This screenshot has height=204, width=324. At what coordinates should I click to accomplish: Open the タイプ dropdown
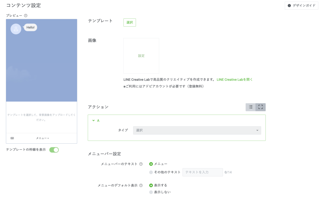tap(197, 130)
